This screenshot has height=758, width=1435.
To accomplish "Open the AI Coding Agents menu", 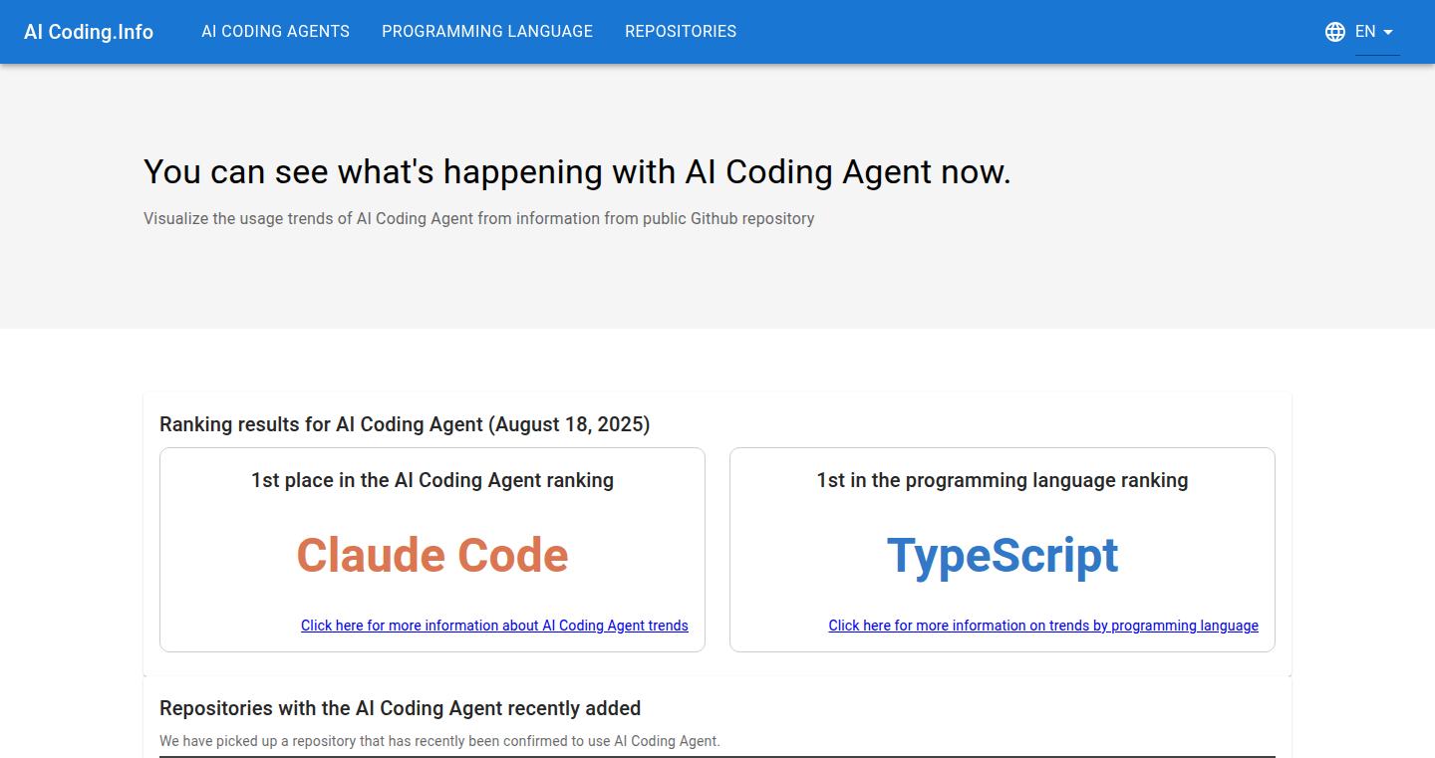I will [275, 32].
